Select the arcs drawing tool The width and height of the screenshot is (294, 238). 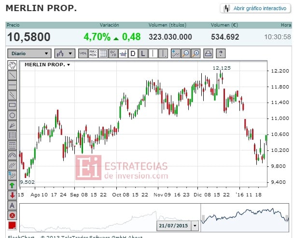tap(12, 155)
